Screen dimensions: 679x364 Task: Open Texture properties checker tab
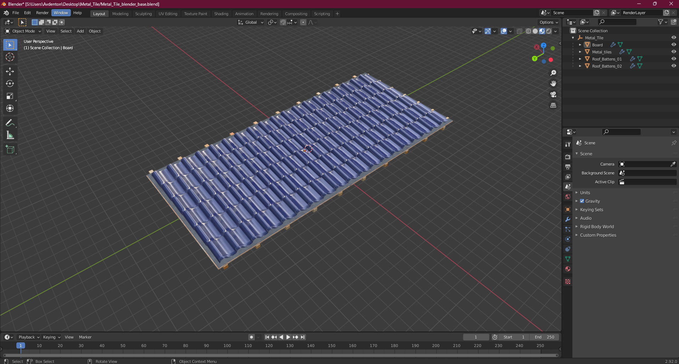568,282
